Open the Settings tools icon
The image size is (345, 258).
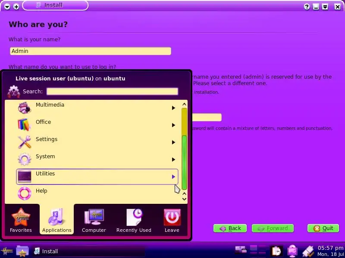tap(25, 142)
